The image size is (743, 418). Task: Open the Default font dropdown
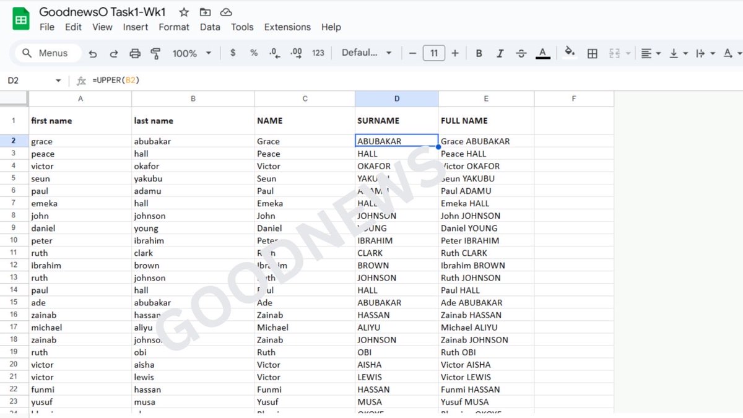point(367,53)
